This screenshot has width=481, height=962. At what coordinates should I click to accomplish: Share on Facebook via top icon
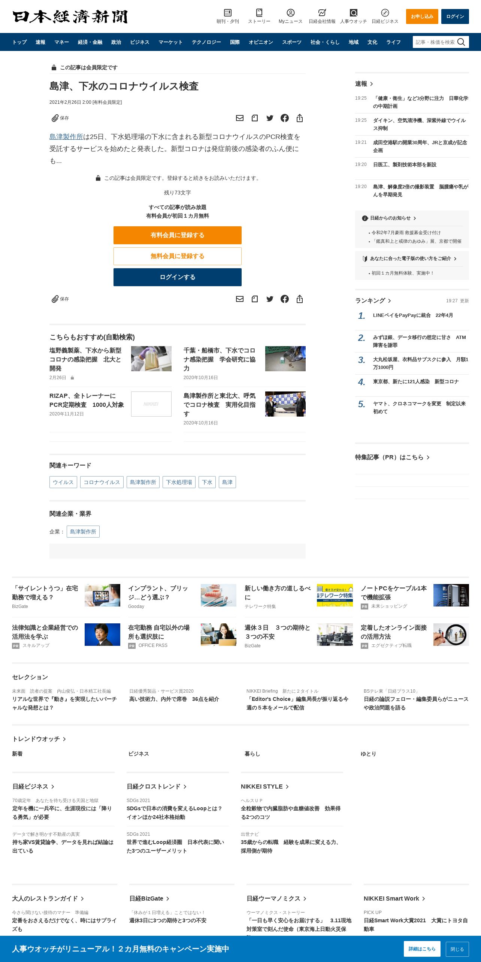click(x=285, y=118)
